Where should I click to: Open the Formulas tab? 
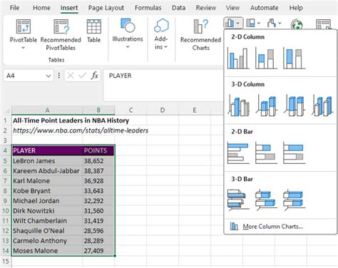point(148,8)
